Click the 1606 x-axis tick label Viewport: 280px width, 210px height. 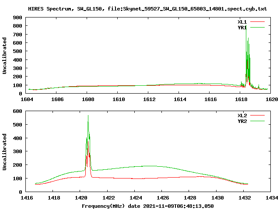pos(57,99)
